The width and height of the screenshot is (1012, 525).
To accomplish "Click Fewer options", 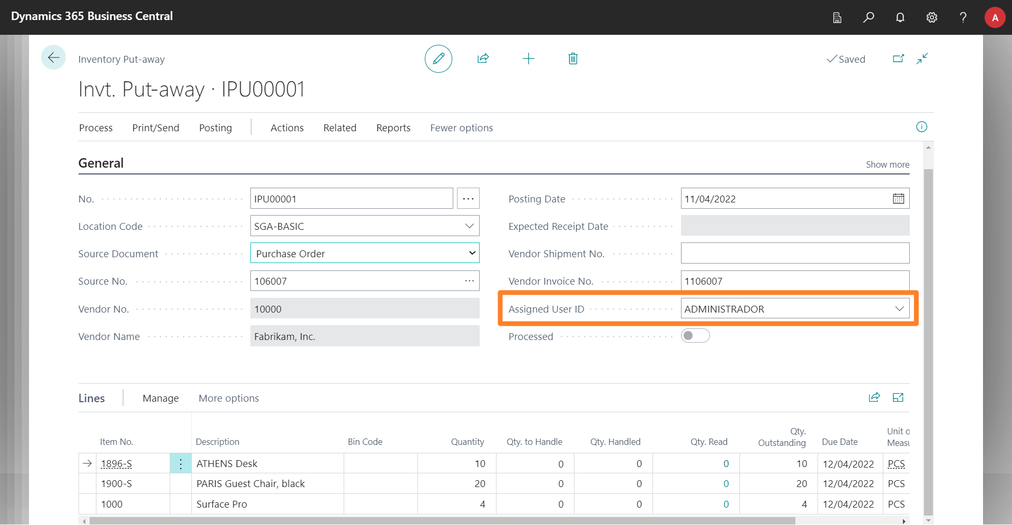I will (462, 128).
